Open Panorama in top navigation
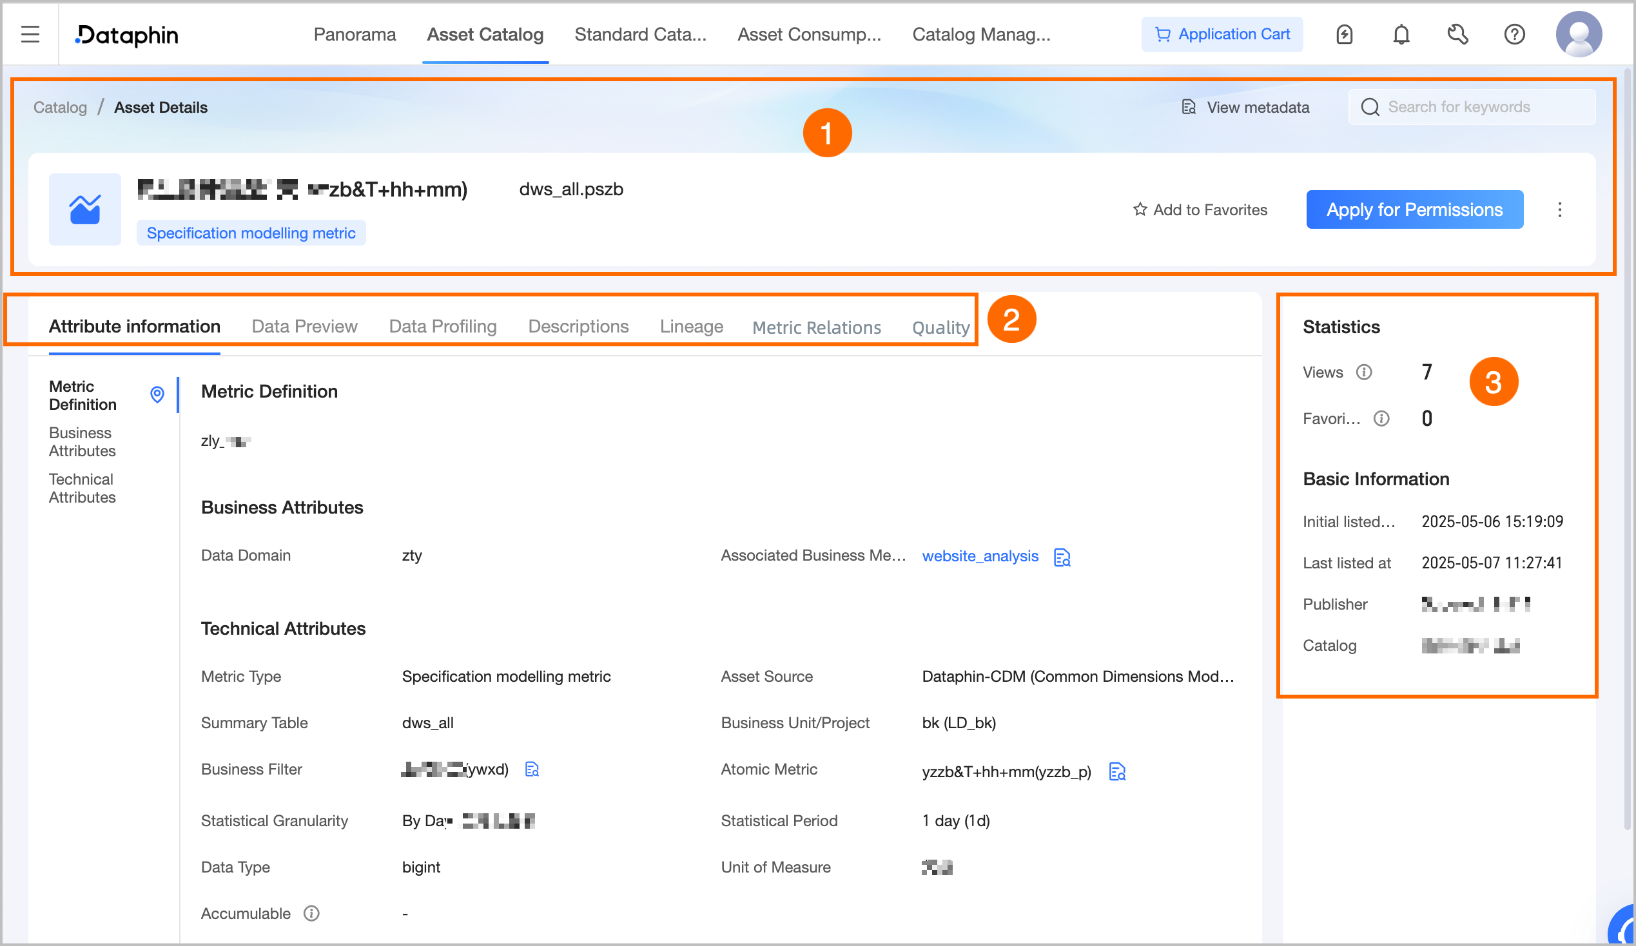 pos(355,34)
